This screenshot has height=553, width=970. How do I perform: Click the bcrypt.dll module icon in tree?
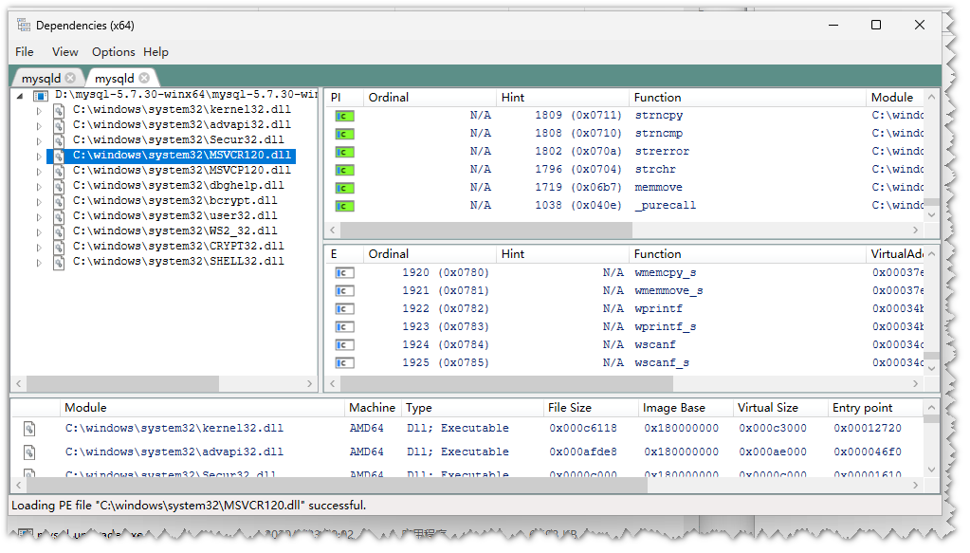[x=59, y=201]
